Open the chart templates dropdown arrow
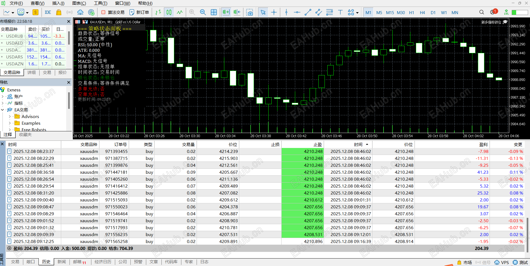This screenshot has width=530, height=266. (x=27, y=13)
